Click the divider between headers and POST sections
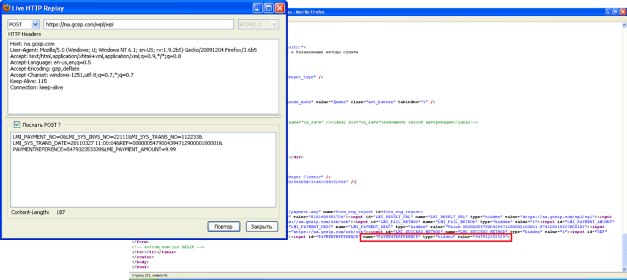This screenshot has width=627, height=280. point(143,117)
